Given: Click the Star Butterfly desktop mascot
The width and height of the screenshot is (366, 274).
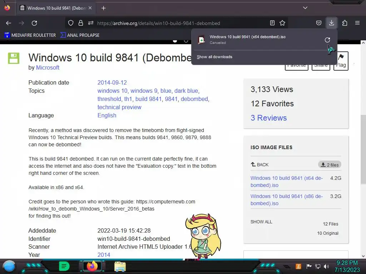Looking at the screenshot, I should pyautogui.click(x=203, y=237).
